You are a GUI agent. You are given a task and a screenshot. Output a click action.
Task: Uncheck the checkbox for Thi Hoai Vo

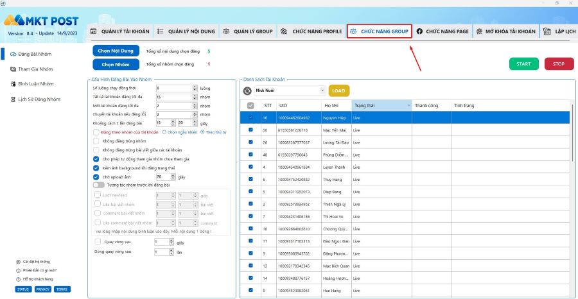tap(250, 216)
